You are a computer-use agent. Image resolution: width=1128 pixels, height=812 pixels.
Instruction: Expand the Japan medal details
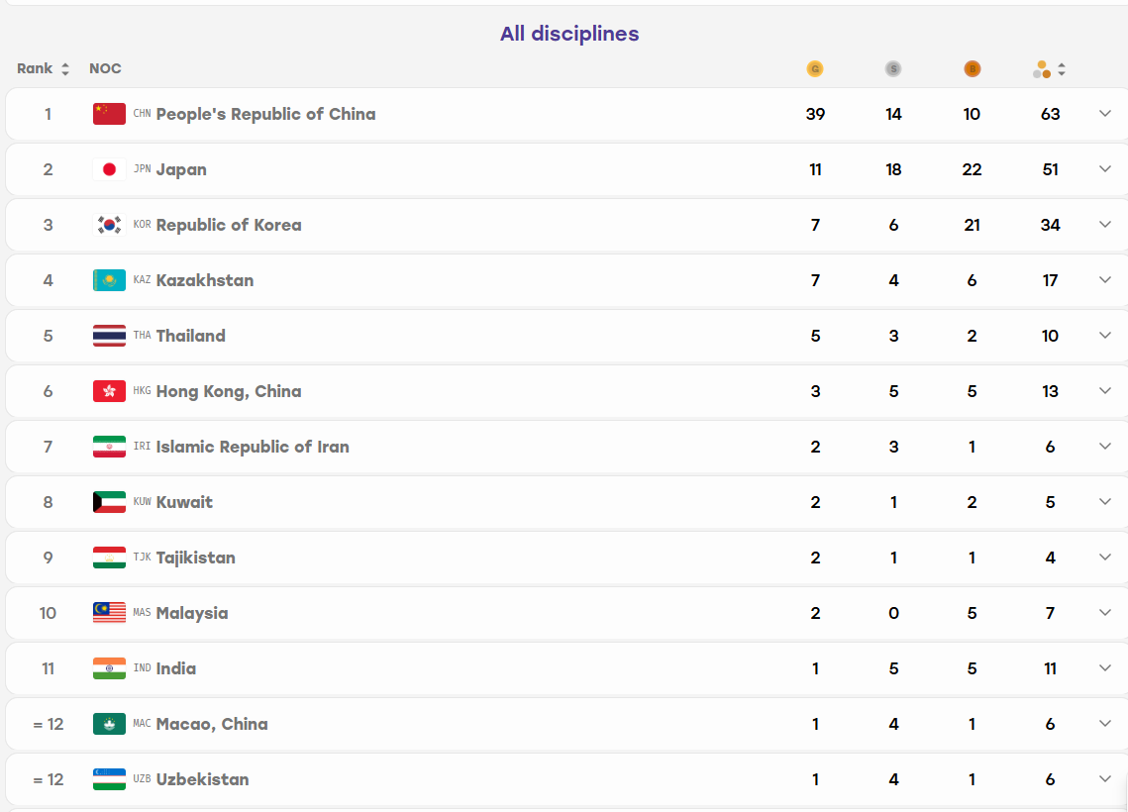(x=1105, y=169)
